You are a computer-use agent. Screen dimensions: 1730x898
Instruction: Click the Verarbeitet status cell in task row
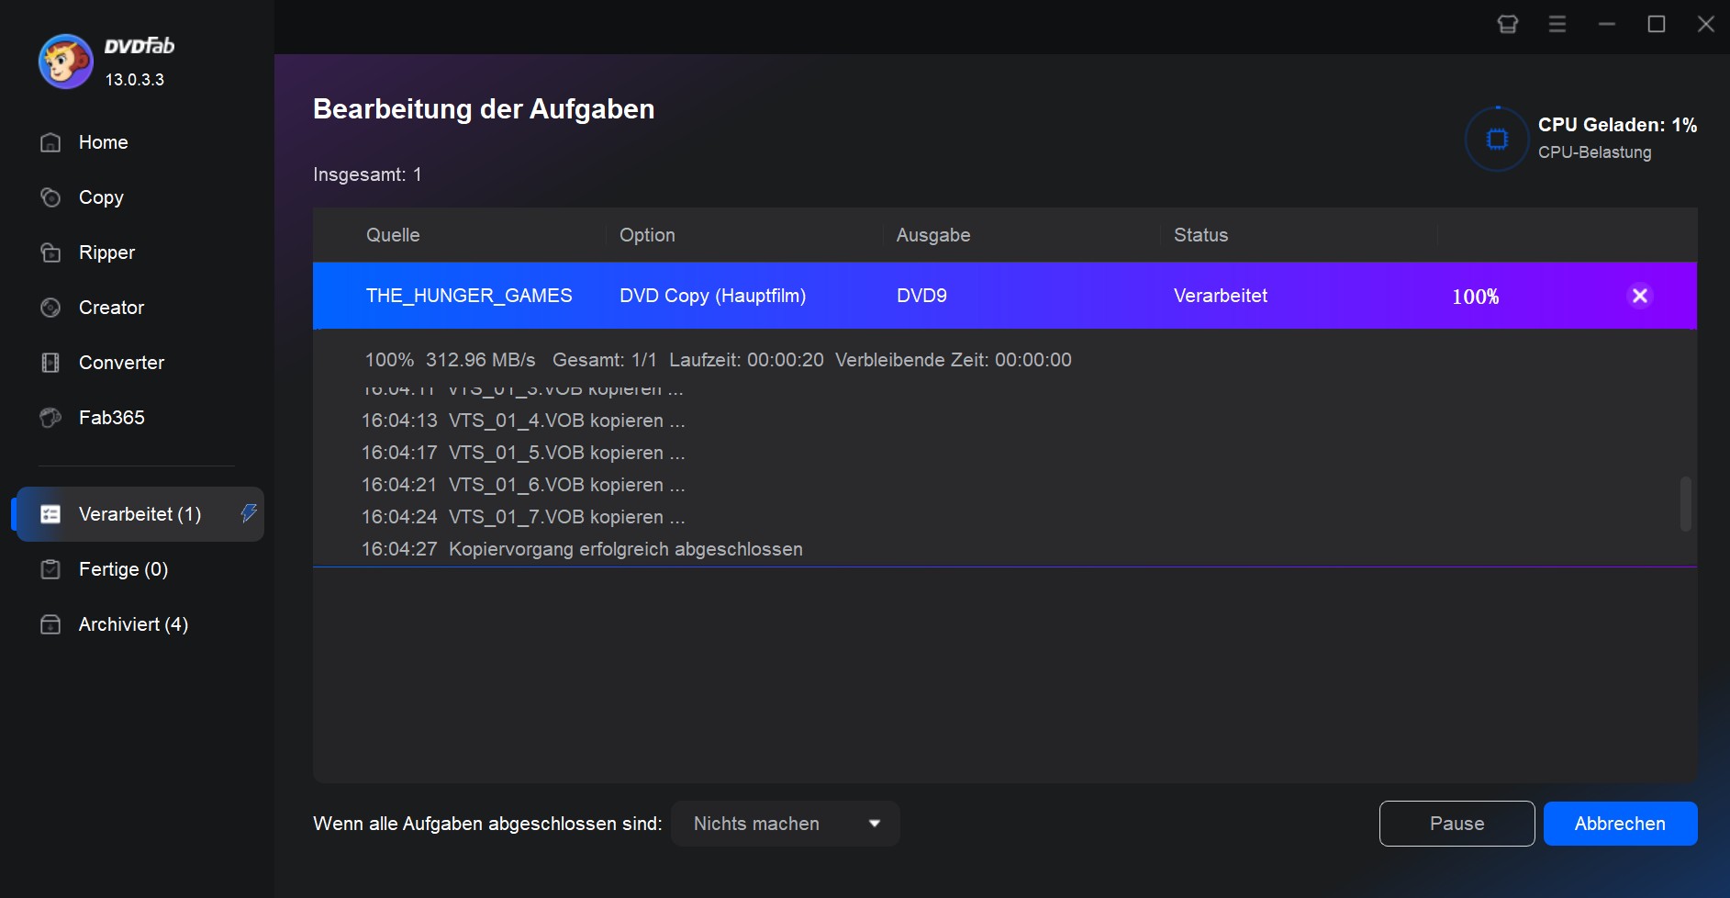tap(1220, 296)
